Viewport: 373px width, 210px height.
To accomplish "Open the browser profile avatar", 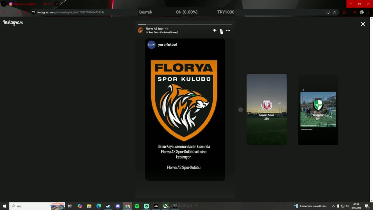I will pos(362,12).
